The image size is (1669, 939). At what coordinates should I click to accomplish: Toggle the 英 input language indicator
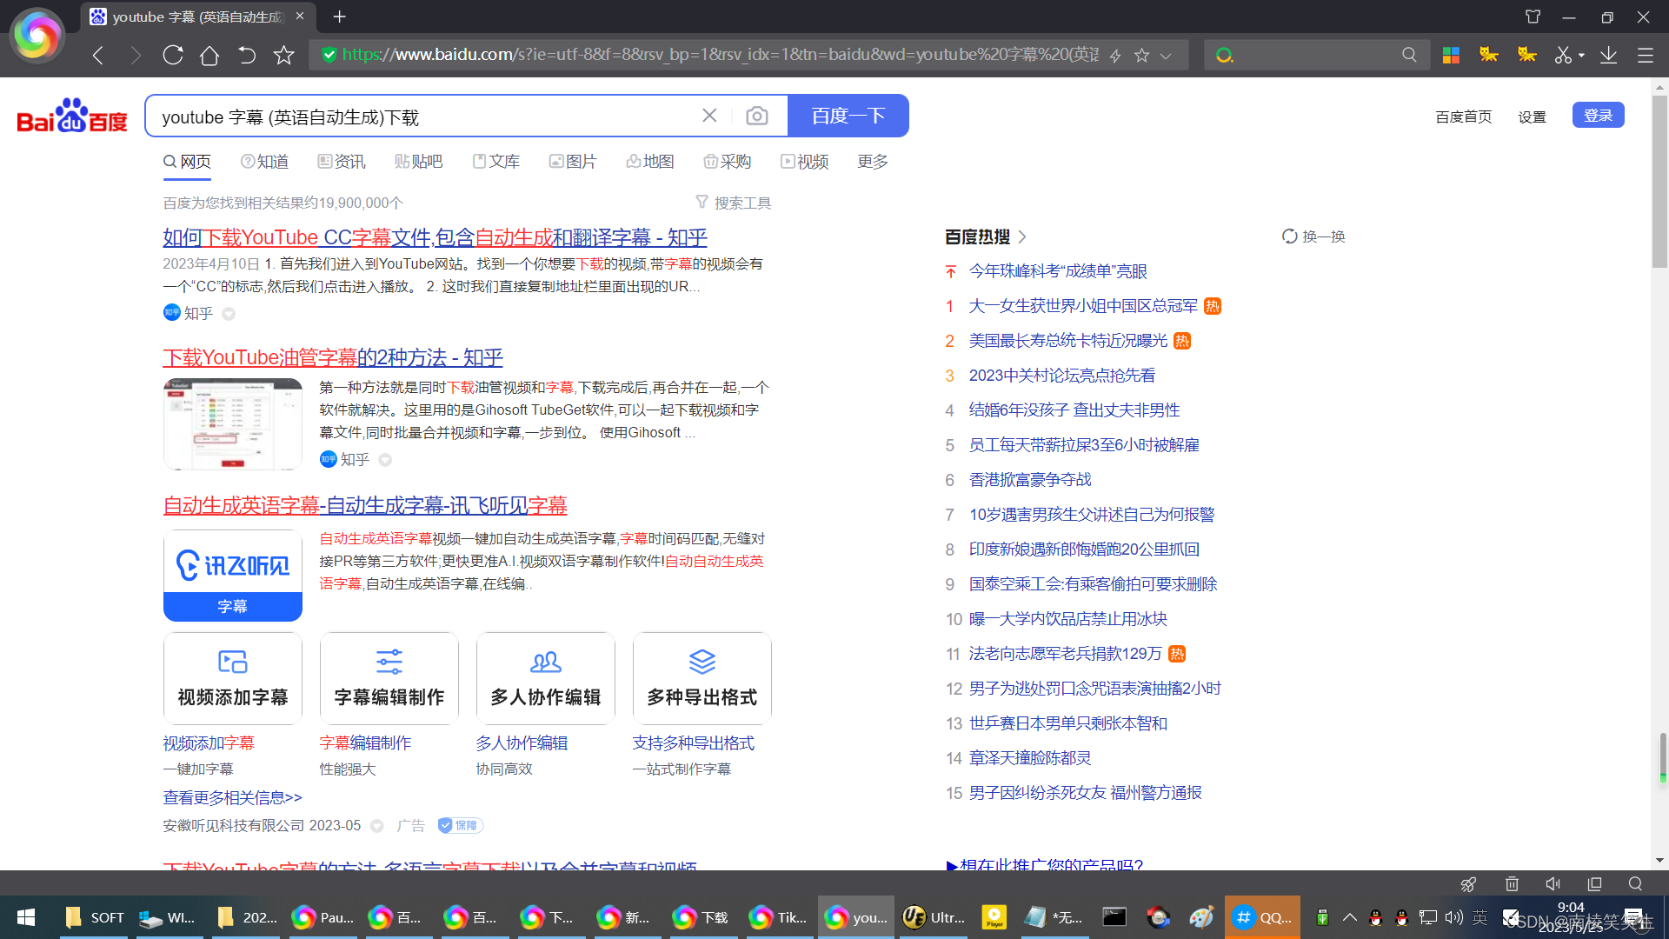[1480, 917]
